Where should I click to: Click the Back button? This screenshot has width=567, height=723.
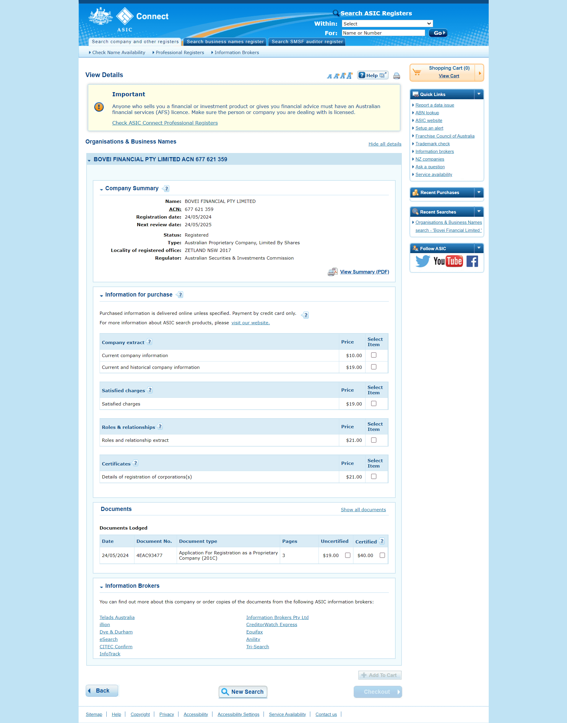click(x=102, y=691)
